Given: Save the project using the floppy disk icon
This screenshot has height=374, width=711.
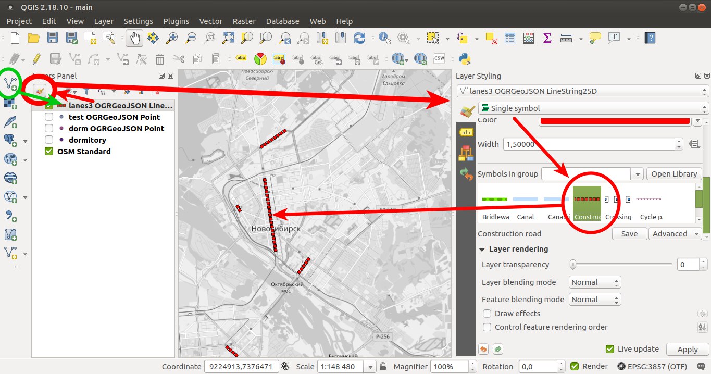Looking at the screenshot, I should (53, 38).
